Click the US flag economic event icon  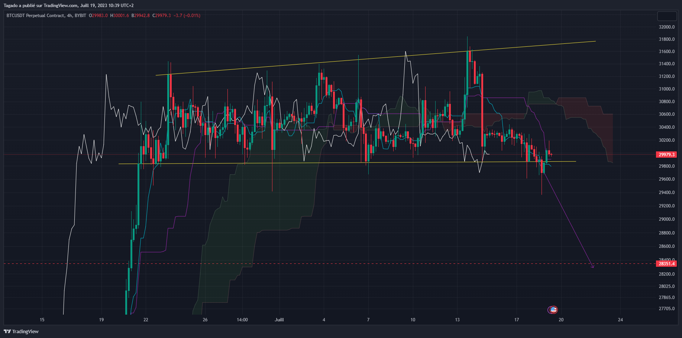[553, 309]
